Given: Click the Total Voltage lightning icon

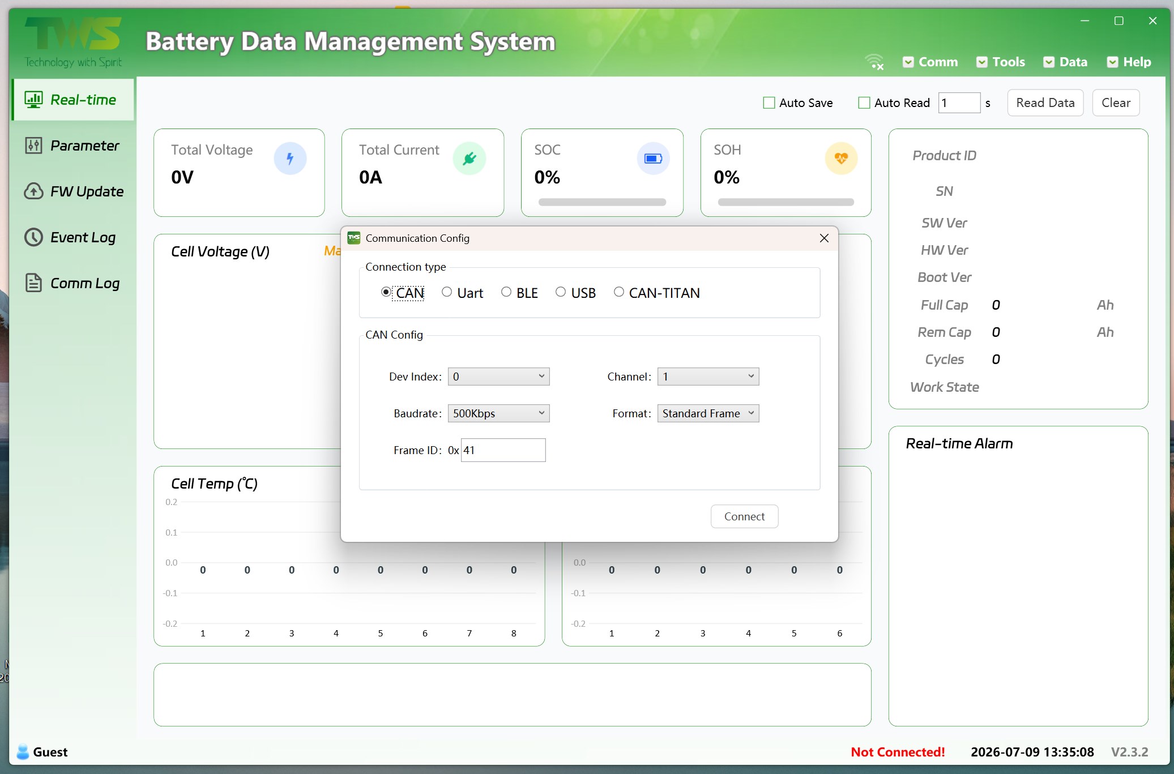Looking at the screenshot, I should click(290, 159).
